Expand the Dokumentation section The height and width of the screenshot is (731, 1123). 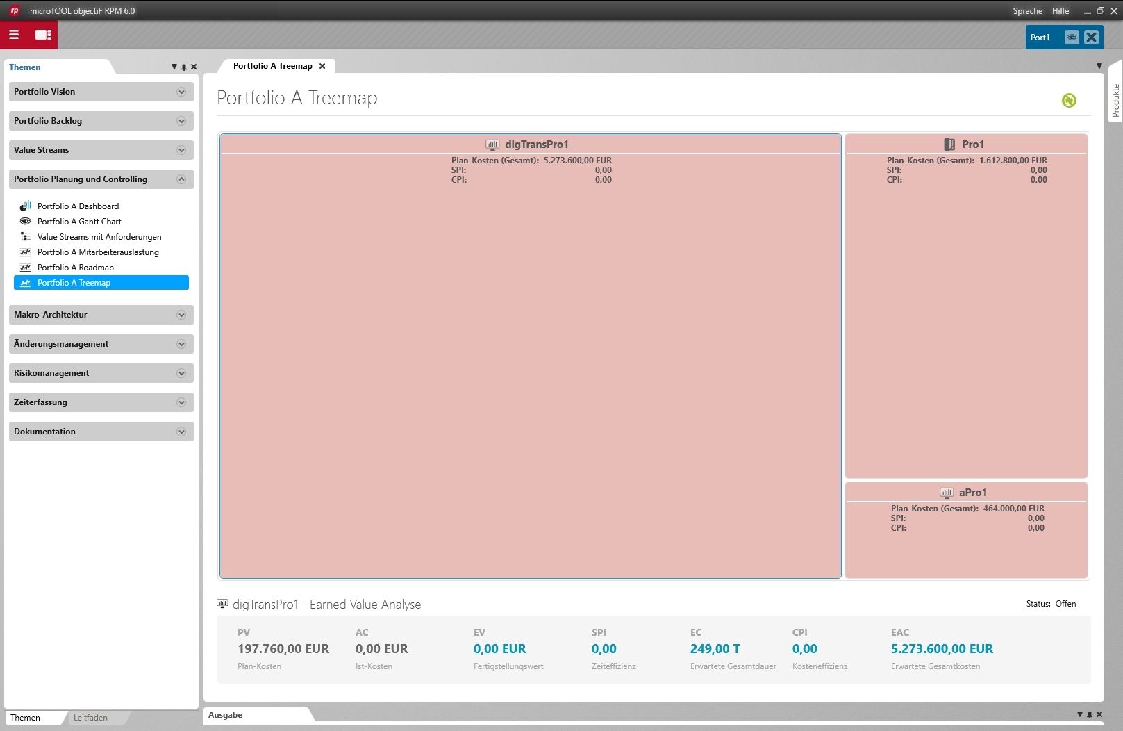point(181,432)
